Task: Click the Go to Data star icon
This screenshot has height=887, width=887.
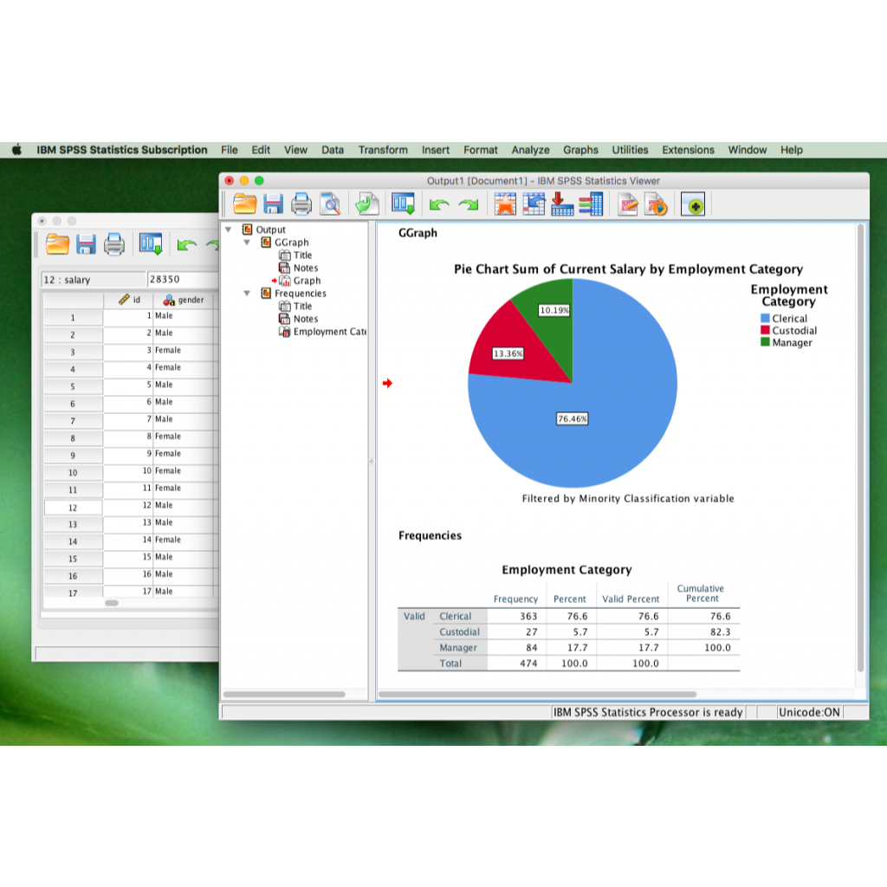Action: pyautogui.click(x=505, y=204)
